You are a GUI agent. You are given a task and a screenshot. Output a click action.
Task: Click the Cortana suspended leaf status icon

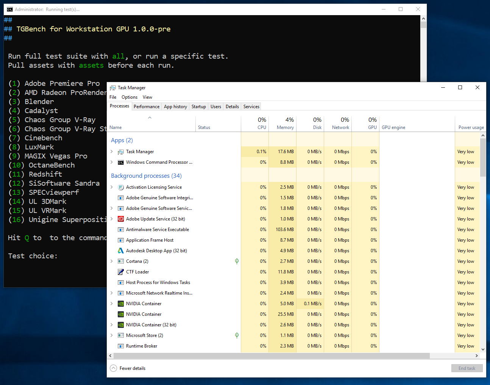pyautogui.click(x=237, y=261)
